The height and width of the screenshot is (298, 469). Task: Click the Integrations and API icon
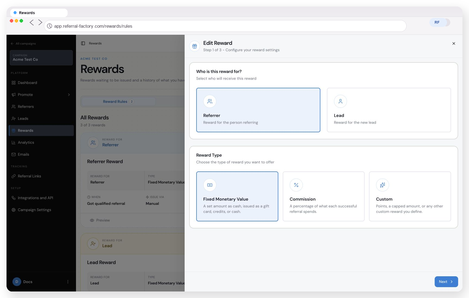pos(14,198)
